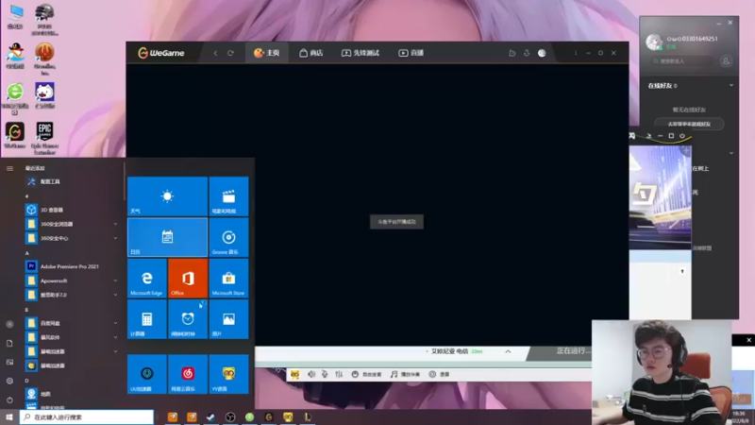Open the Epic Games Launcher desktop icon

pyautogui.click(x=44, y=138)
